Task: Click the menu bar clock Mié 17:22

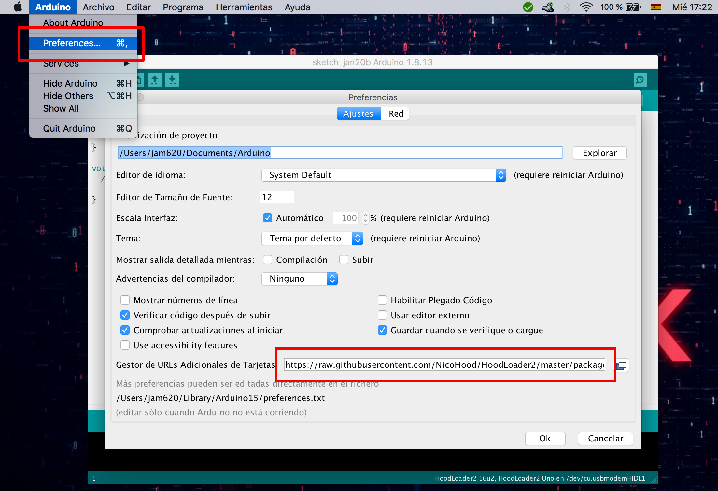Action: point(692,7)
